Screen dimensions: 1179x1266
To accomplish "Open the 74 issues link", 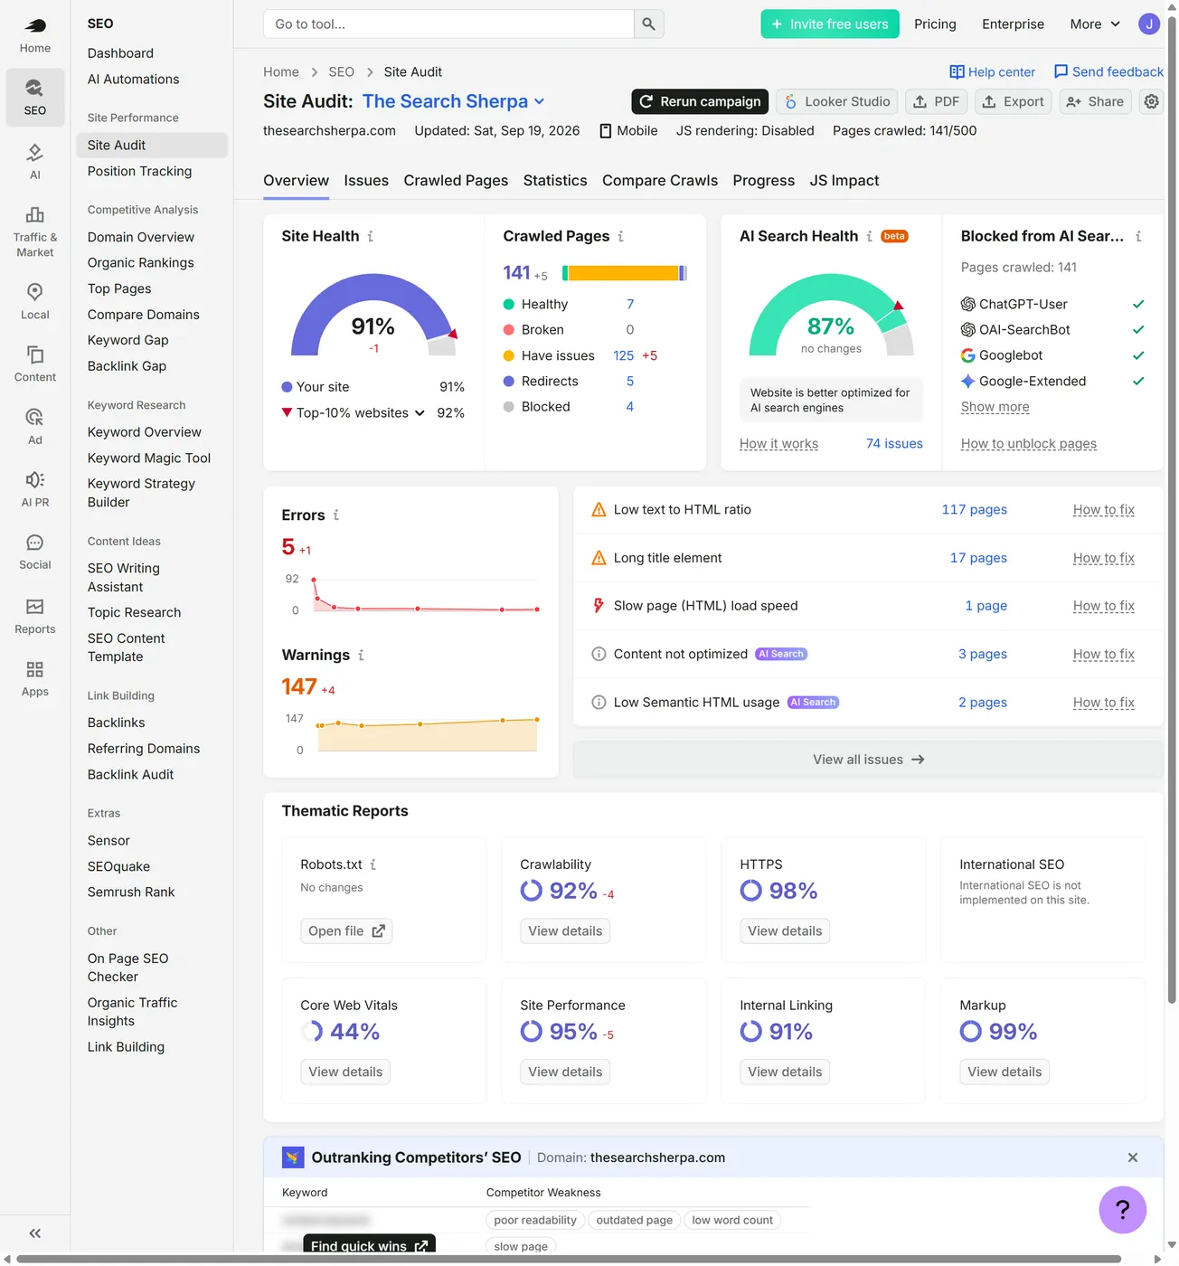I will tap(894, 444).
